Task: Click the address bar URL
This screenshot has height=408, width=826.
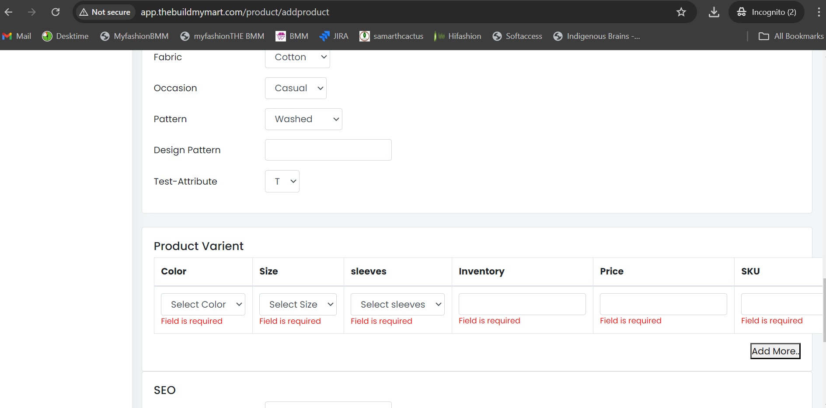Action: [235, 12]
